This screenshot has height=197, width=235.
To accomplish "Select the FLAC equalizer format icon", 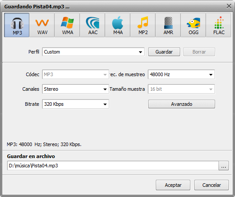I will [x=219, y=25].
